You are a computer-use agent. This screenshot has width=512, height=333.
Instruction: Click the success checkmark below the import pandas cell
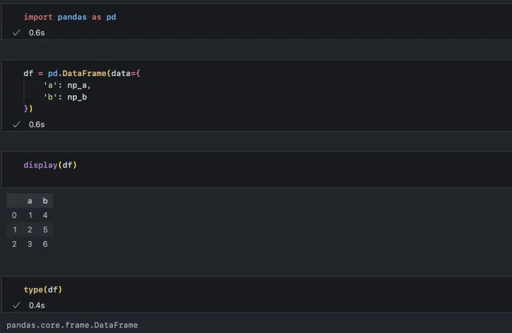[x=17, y=32]
